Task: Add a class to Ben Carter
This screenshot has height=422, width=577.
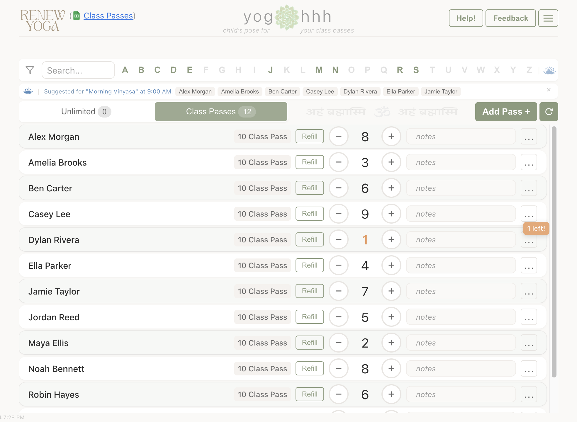Action: click(x=391, y=188)
